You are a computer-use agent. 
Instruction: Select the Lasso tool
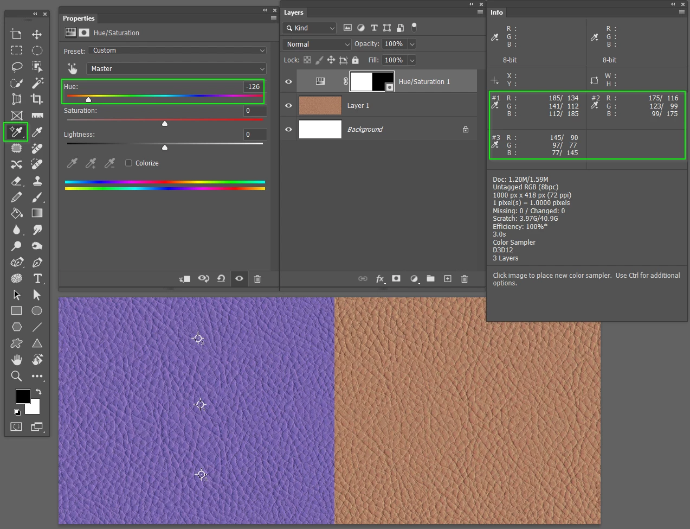(16, 67)
